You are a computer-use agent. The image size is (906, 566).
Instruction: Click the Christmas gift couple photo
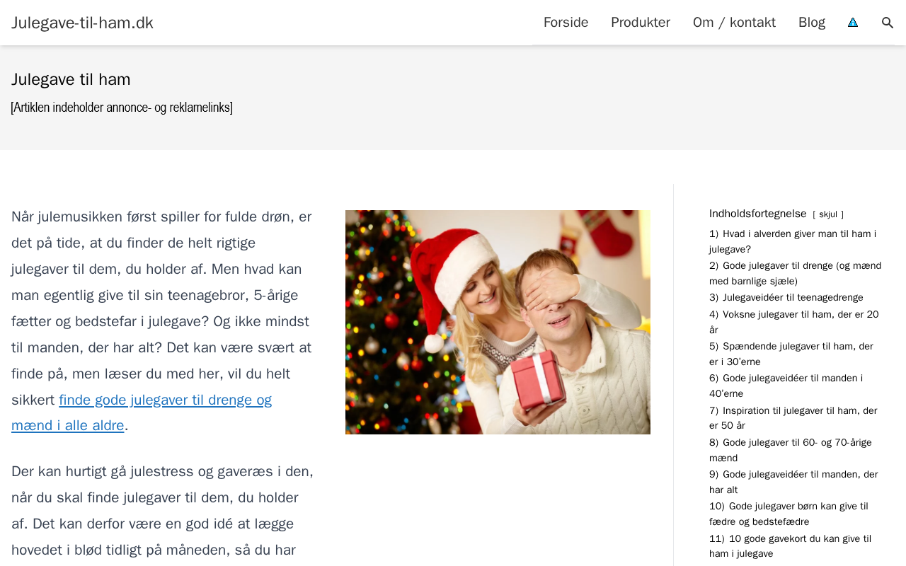click(498, 322)
